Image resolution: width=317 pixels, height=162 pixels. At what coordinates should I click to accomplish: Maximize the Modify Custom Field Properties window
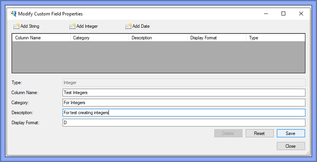(x=283, y=14)
